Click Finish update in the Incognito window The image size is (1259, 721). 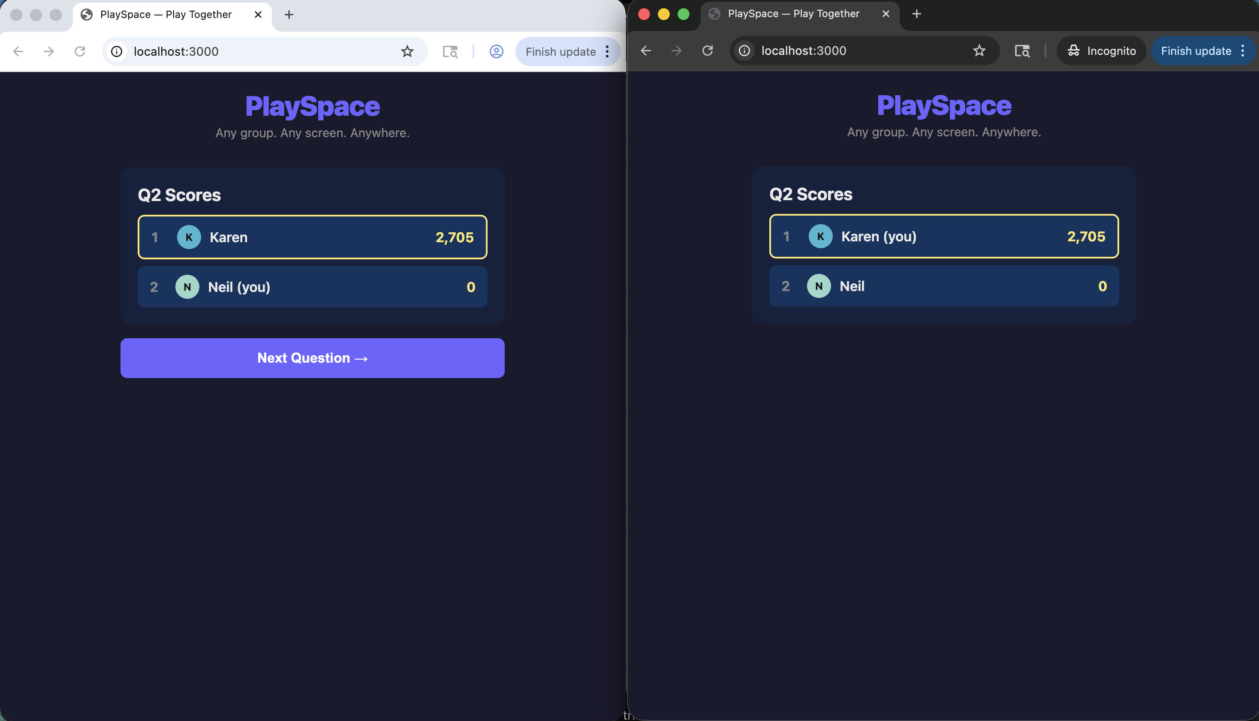pos(1196,51)
